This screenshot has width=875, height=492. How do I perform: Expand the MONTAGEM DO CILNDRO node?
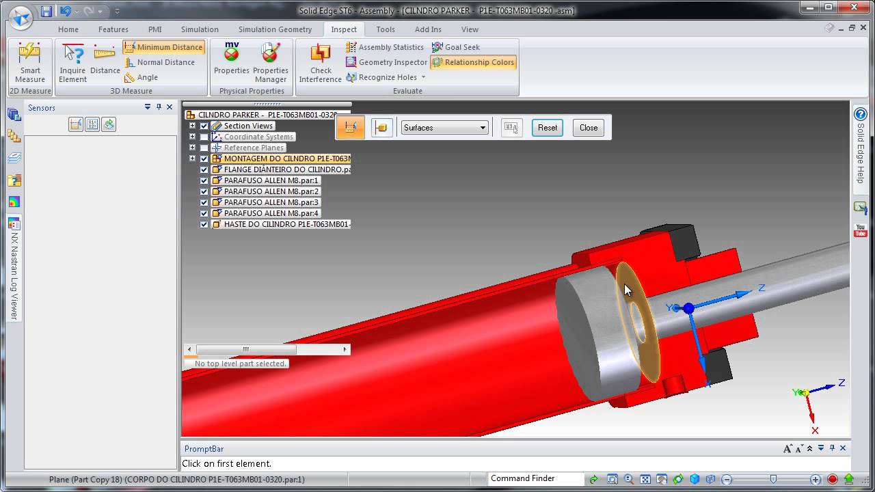coord(192,159)
